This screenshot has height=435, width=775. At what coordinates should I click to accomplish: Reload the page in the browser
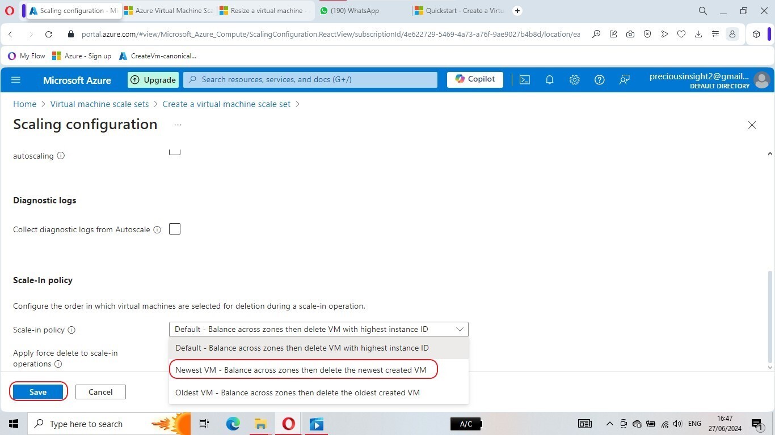[49, 35]
